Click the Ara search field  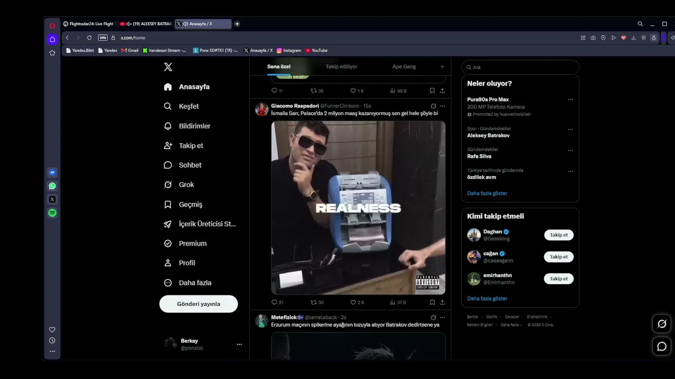(x=520, y=67)
